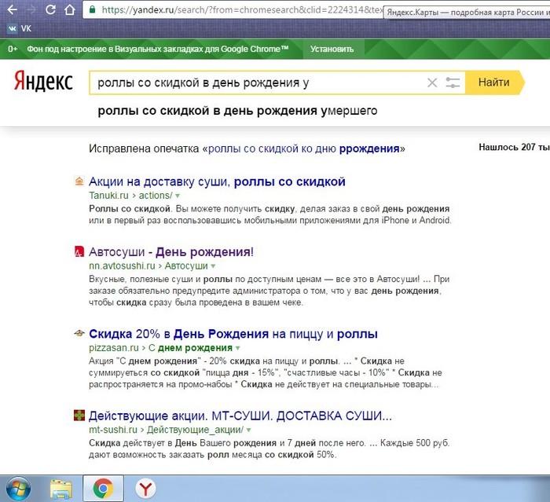The image size is (550, 502).
Task: Open the browser home page icon
Action: 70,11
